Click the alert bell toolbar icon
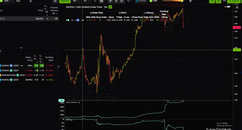Viewport: 242px width, 130px height. click(116, 1)
